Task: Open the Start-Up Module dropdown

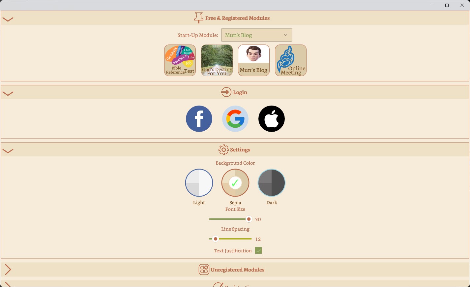Action: point(256,35)
